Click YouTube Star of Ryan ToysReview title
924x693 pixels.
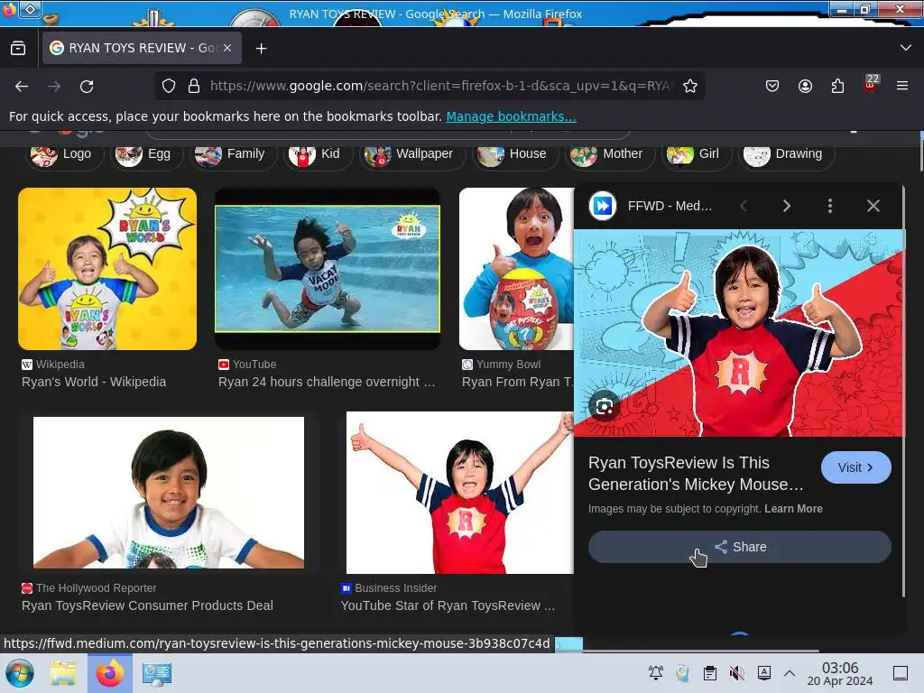pyautogui.click(x=448, y=605)
